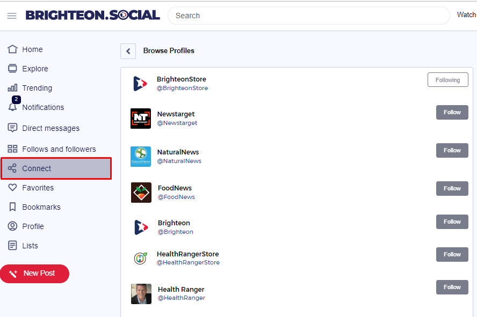Click the Favorites heart icon
This screenshot has height=317, width=477.
click(12, 187)
